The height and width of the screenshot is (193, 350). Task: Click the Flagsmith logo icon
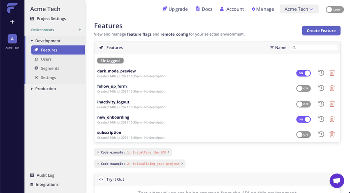coord(12,8)
